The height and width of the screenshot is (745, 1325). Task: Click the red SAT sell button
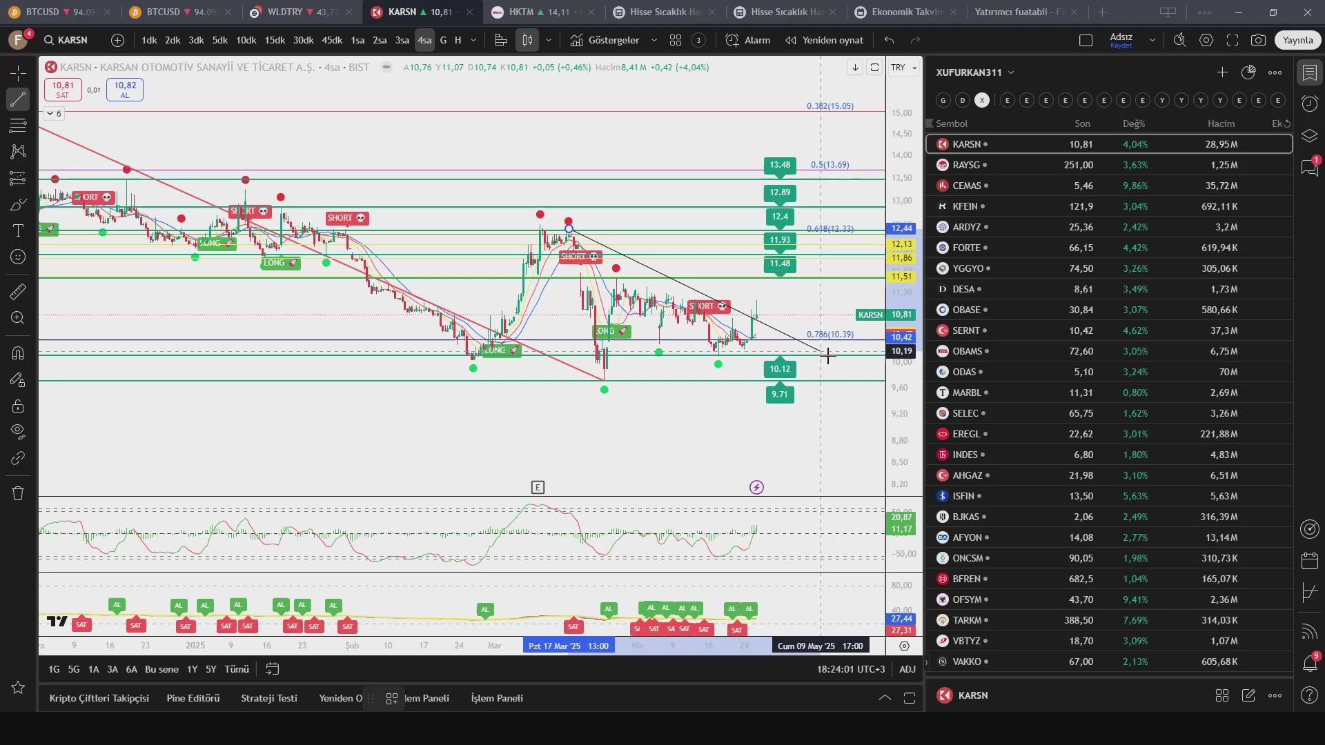click(63, 90)
